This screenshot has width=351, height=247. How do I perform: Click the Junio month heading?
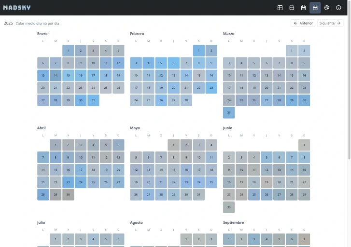[228, 128]
